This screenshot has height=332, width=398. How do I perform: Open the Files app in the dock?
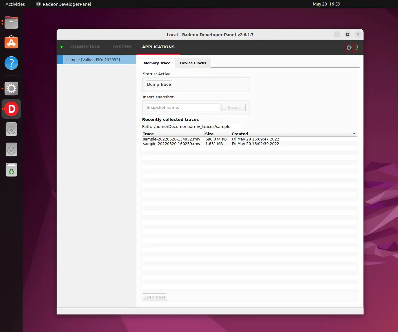11,22
